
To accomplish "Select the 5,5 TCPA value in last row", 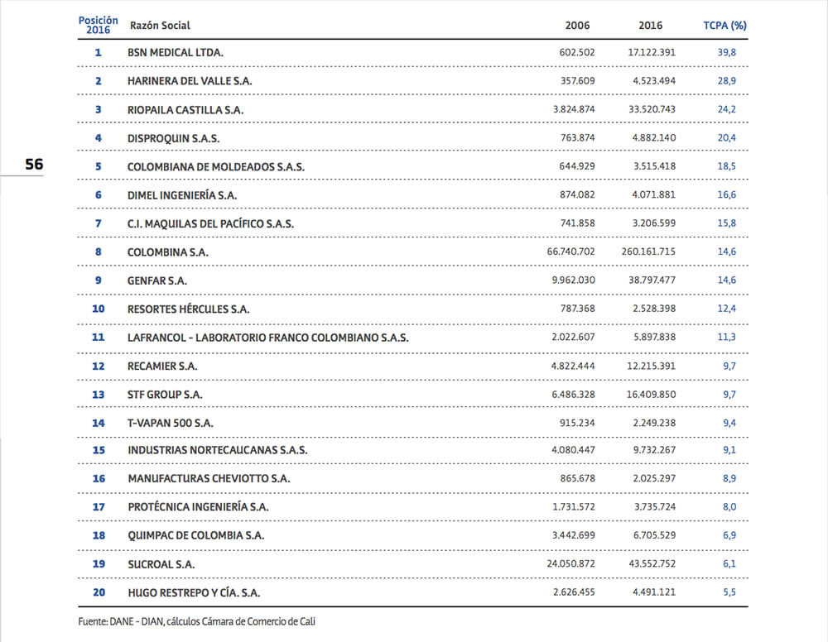I will 729,592.
